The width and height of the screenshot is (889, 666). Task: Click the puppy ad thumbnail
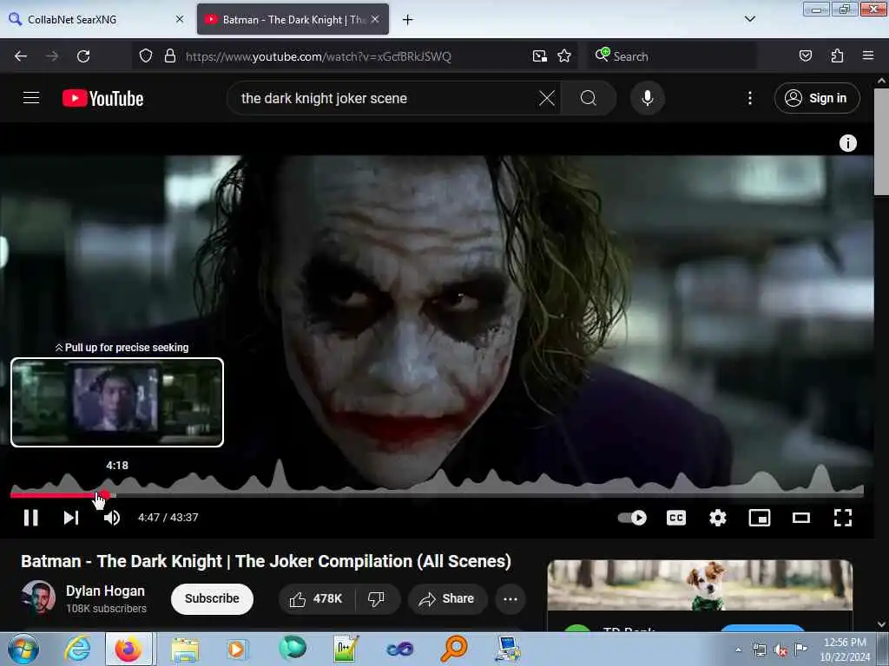(700, 585)
